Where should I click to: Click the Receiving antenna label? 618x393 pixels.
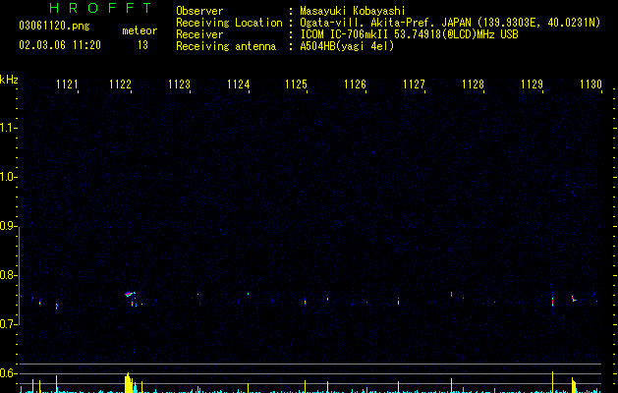(226, 46)
